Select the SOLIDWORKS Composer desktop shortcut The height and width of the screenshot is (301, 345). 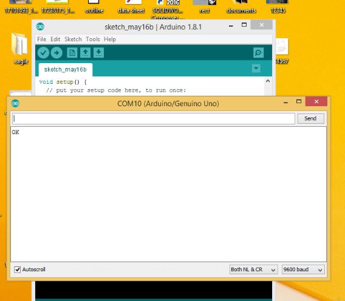click(168, 8)
